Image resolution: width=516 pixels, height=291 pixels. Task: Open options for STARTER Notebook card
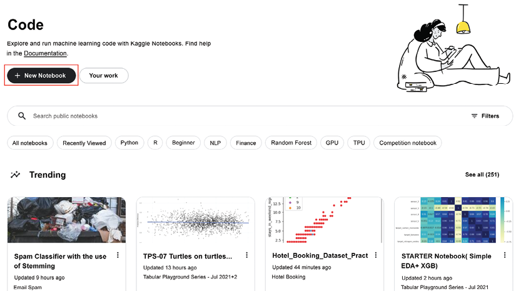[x=505, y=255]
